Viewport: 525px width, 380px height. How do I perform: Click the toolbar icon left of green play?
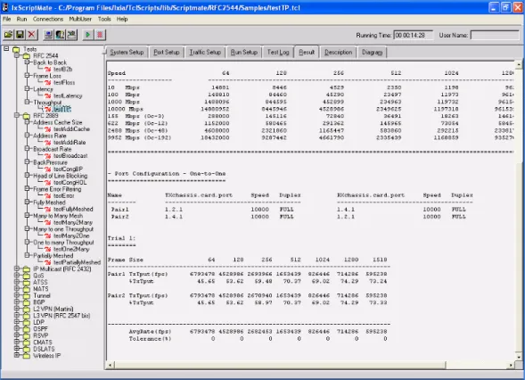[x=71, y=35]
